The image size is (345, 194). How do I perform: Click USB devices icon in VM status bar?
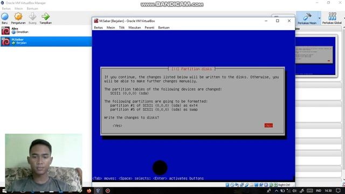click(x=247, y=185)
